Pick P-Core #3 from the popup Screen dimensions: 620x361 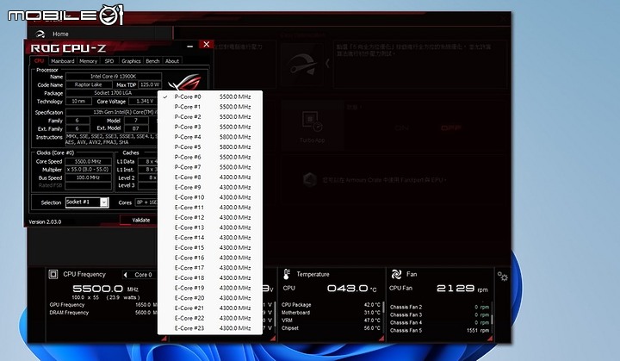[209, 127]
